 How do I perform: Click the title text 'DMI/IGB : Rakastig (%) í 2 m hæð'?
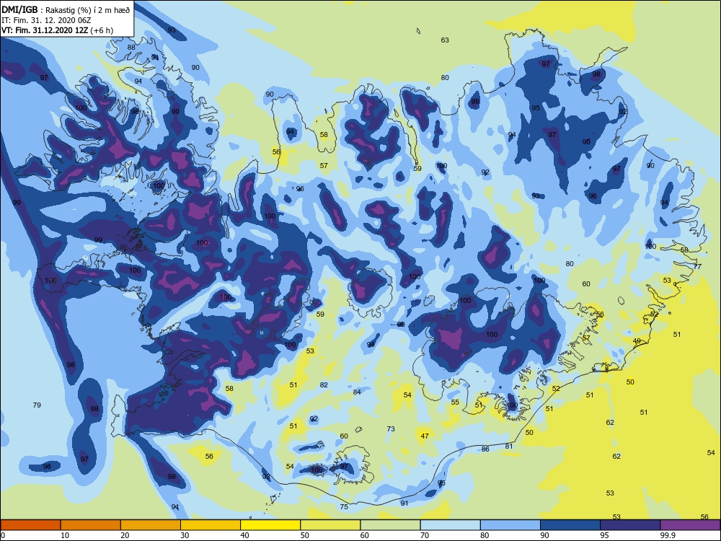pyautogui.click(x=66, y=9)
